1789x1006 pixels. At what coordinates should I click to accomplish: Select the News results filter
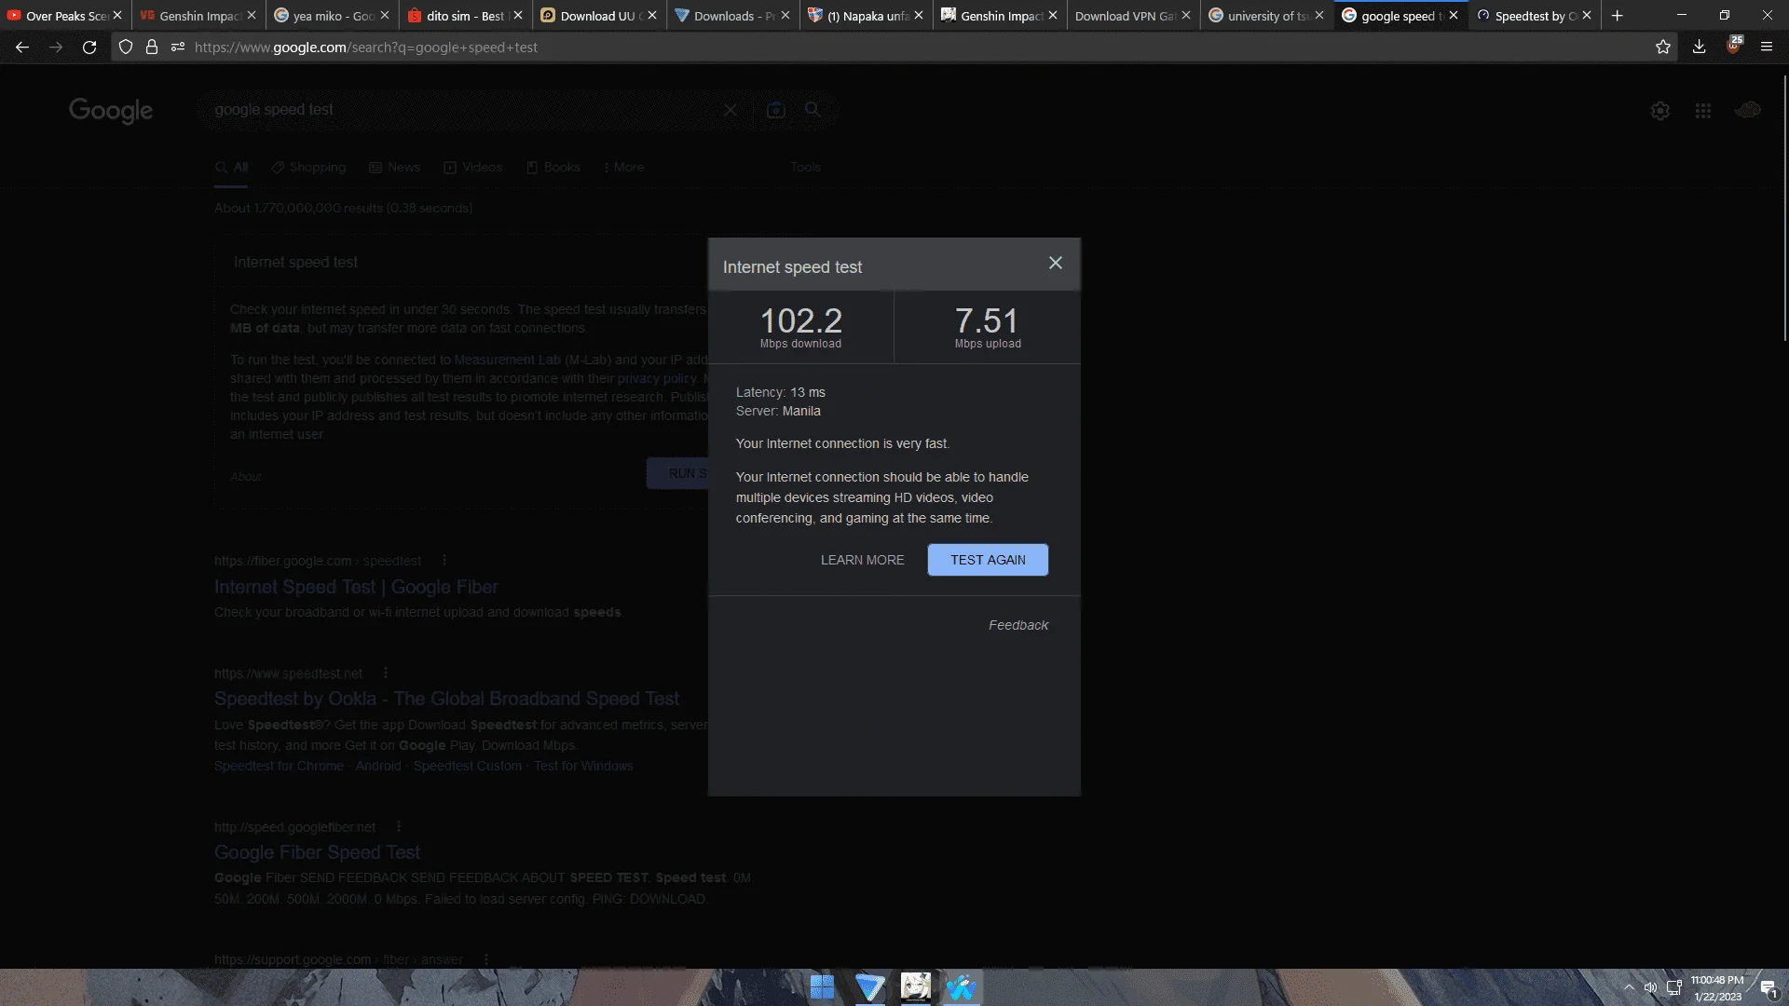pos(395,168)
